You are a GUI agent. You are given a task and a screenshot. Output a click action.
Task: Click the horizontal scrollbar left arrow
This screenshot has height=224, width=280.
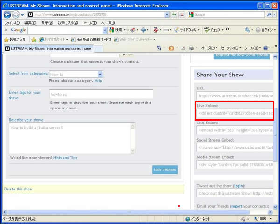[x=5, y=212]
